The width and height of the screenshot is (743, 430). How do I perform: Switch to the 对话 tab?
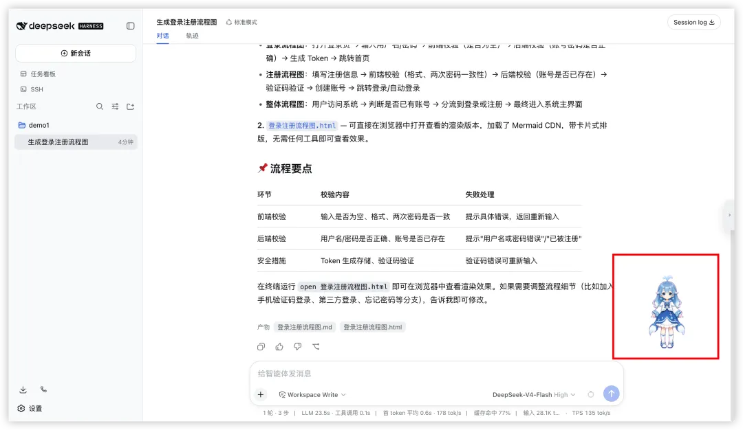click(162, 36)
